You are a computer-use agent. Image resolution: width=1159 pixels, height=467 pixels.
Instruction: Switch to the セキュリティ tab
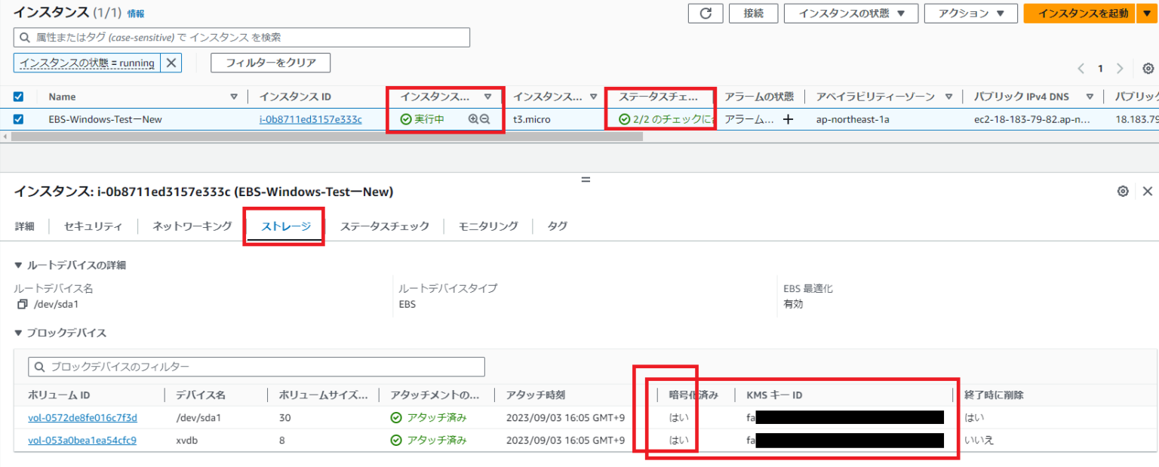coord(94,226)
